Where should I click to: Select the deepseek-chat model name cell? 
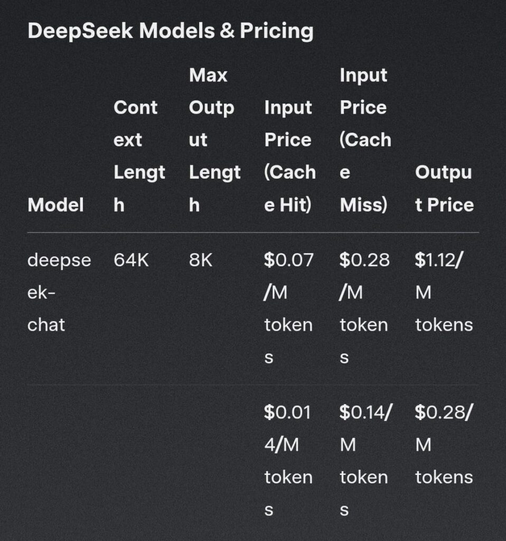[59, 292]
